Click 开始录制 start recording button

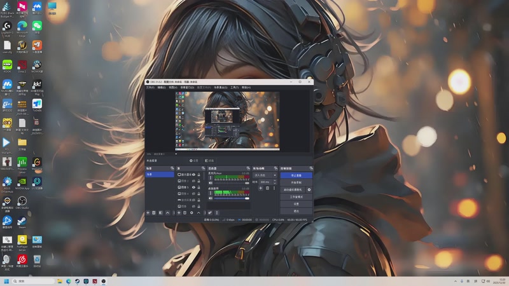pos(296,182)
